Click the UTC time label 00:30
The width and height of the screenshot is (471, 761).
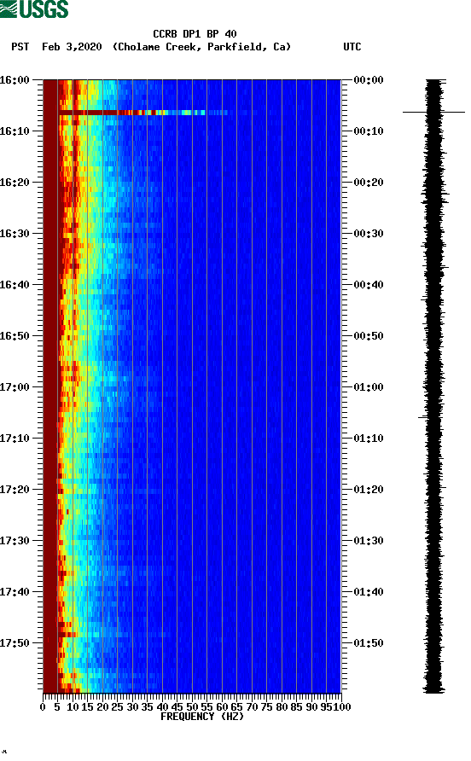369,234
